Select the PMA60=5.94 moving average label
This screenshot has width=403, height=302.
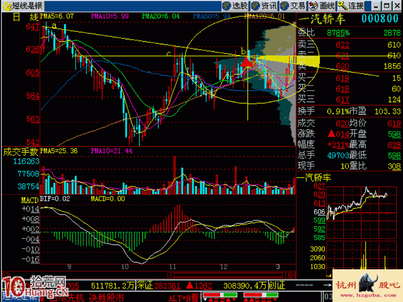pos(212,16)
